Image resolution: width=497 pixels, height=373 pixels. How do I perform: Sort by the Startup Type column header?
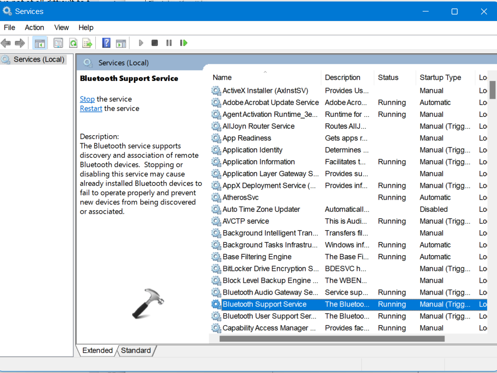pyautogui.click(x=440, y=77)
